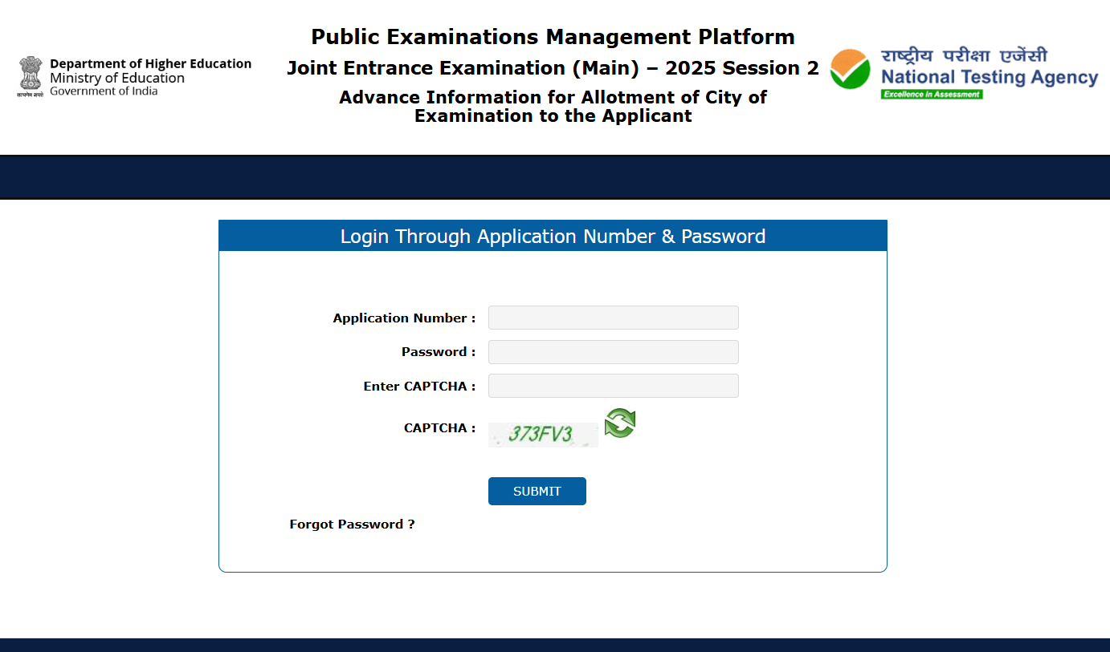Click the Joint Entrance Examination 2025 heading
Screen dimensions: 1110x652
553,68
